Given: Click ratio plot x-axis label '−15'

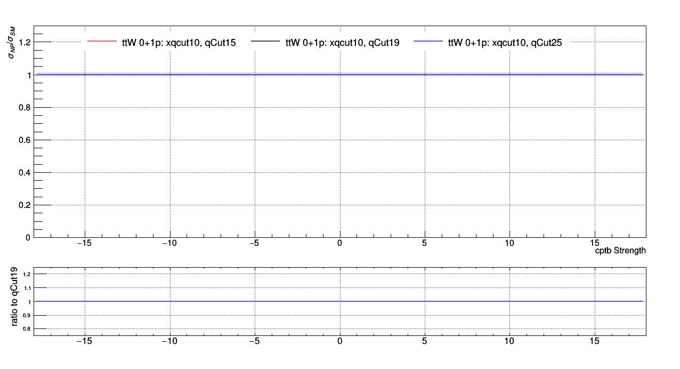Looking at the screenshot, I should coord(84,342).
